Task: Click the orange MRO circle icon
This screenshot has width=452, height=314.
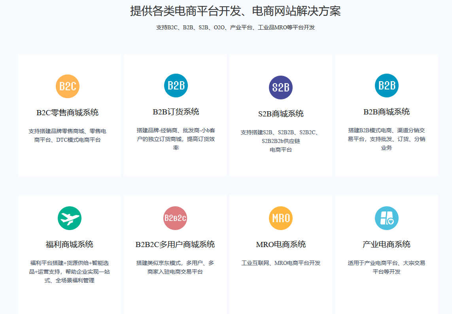Action: tap(281, 218)
